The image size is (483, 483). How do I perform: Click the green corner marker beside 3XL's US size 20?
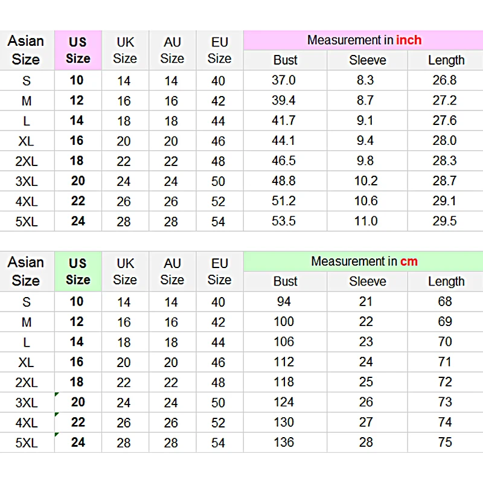coord(56,394)
